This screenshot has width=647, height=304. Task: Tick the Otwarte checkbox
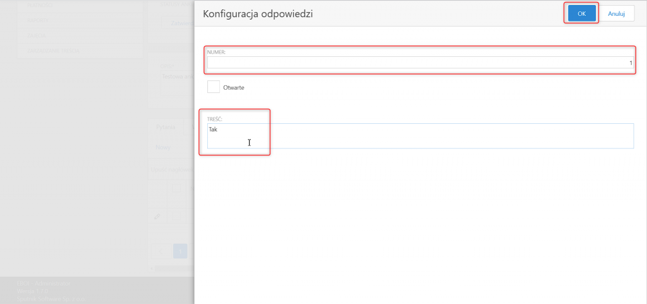pyautogui.click(x=214, y=87)
